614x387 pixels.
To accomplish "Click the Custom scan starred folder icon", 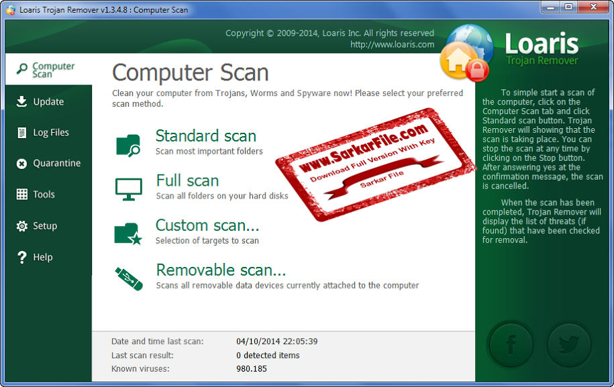I will click(128, 234).
